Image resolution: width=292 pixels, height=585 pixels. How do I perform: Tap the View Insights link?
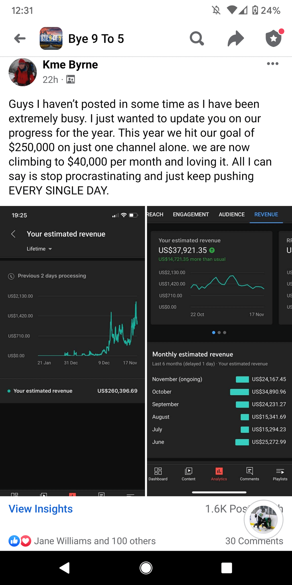pyautogui.click(x=40, y=509)
